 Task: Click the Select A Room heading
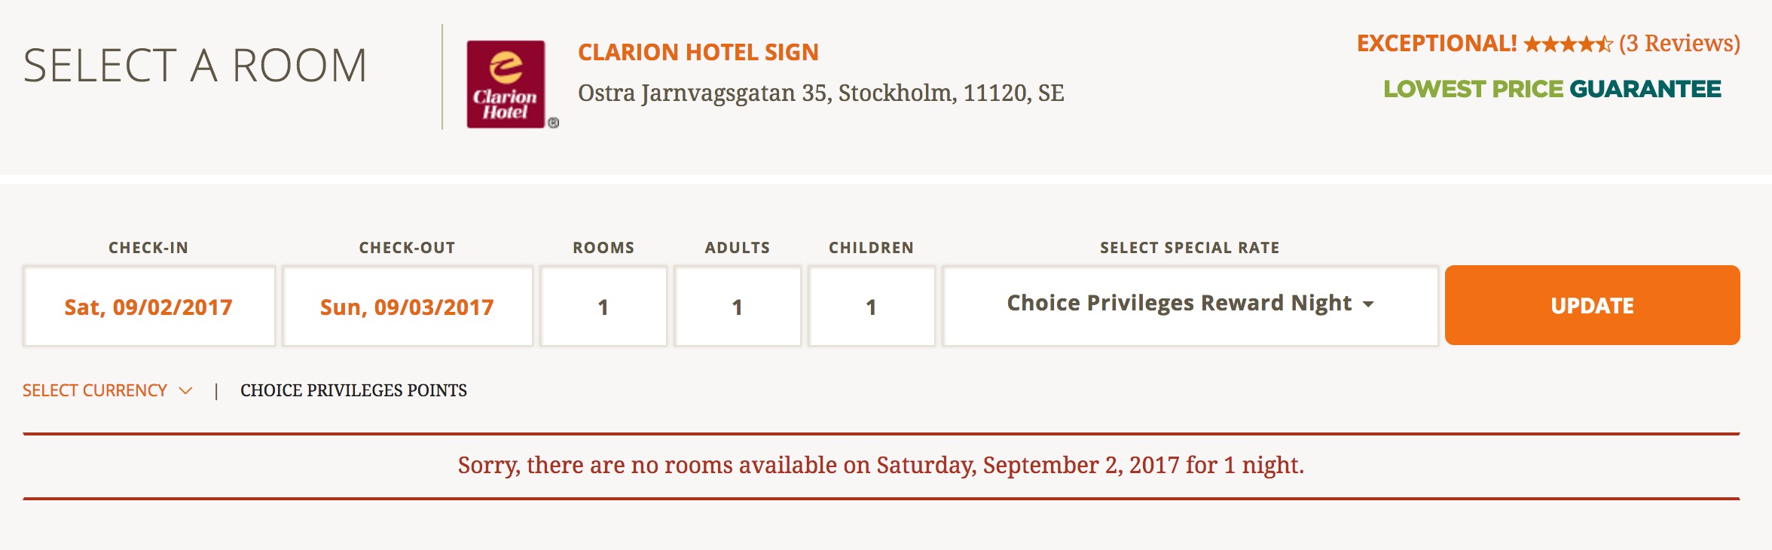tap(195, 66)
